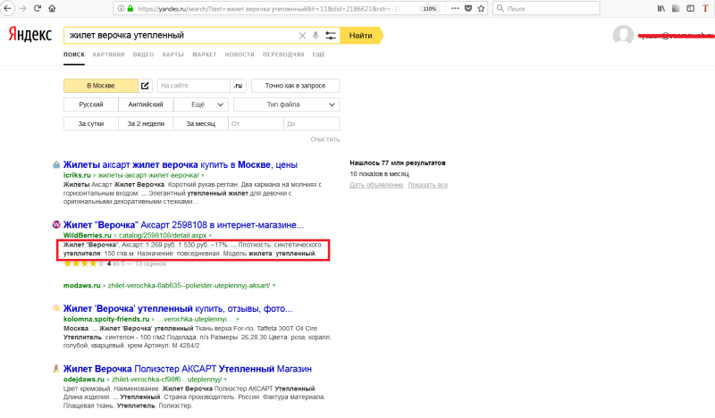This screenshot has height=418, width=715.
Task: Toggle the Русский language filter
Action: pyautogui.click(x=91, y=104)
